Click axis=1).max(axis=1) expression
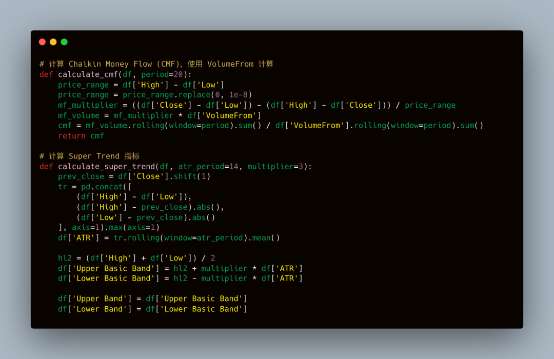 point(115,227)
